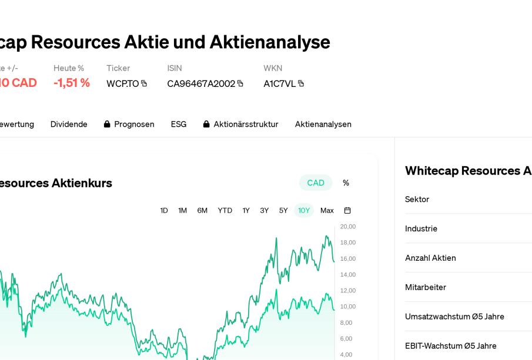This screenshot has width=532, height=360.
Task: Click the WKN value A1C7VL
Action: [x=280, y=84]
